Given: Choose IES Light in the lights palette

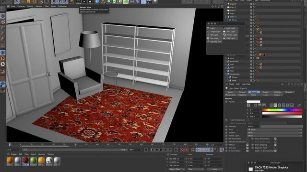Looking at the screenshot, I should 214,35.
